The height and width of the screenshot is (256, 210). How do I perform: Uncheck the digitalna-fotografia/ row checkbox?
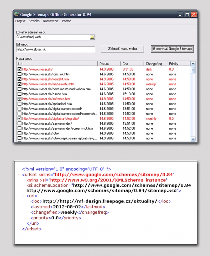coord(19,119)
